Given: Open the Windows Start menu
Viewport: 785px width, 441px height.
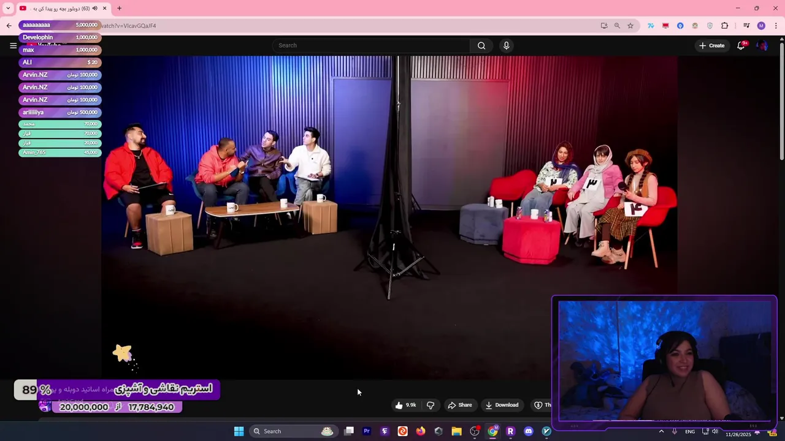Looking at the screenshot, I should point(239,431).
